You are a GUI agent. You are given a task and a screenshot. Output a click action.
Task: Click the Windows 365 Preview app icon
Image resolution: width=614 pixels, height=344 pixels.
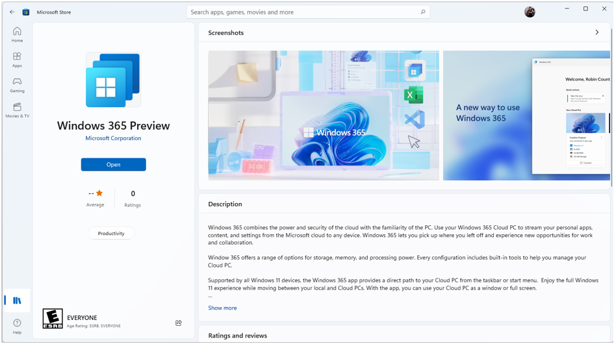coord(113,80)
